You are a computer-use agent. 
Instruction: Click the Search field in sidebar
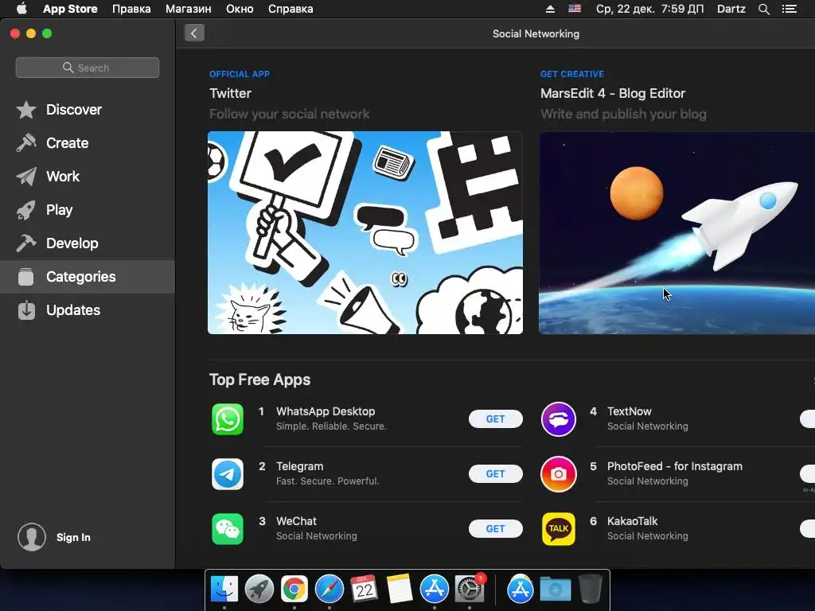pyautogui.click(x=88, y=68)
